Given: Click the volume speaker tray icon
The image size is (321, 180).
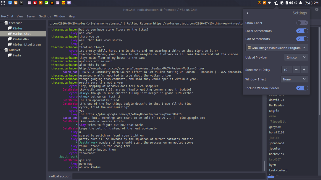Looking at the screenshot, I should 291,3.
